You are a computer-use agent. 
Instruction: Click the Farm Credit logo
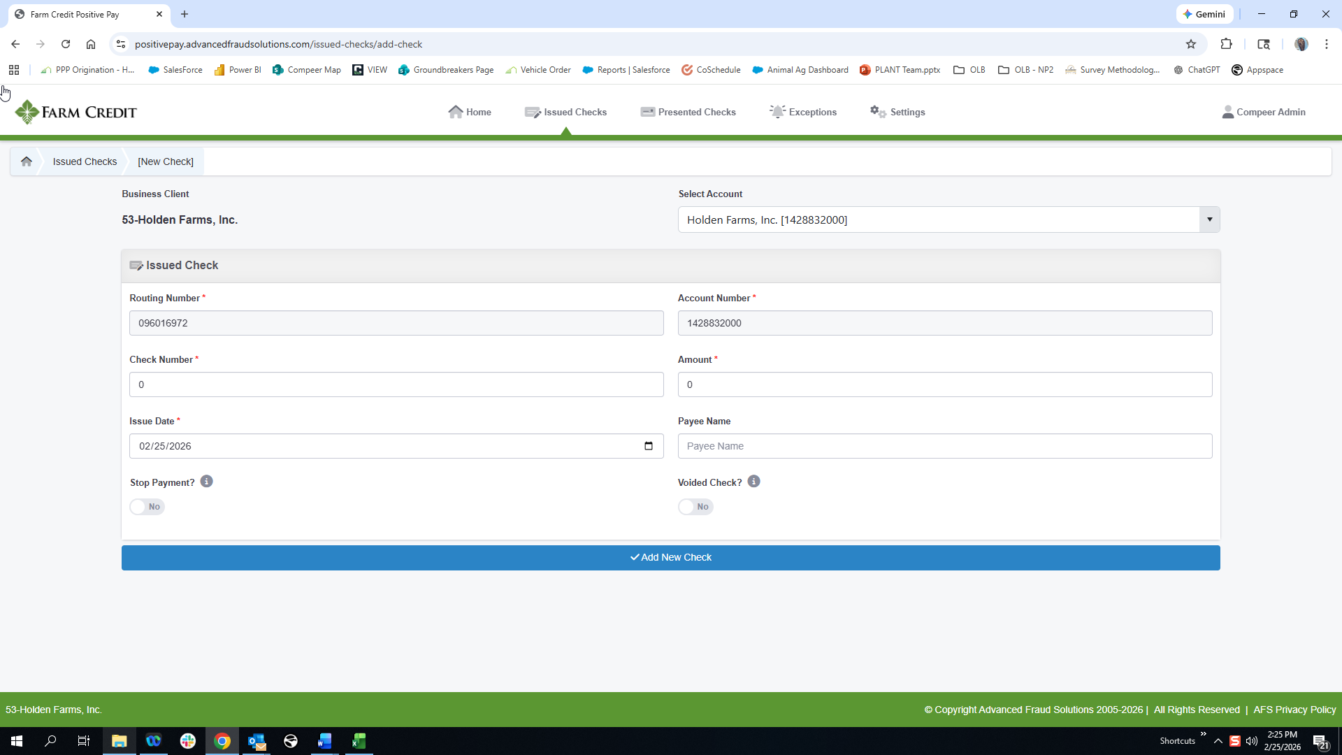(76, 112)
